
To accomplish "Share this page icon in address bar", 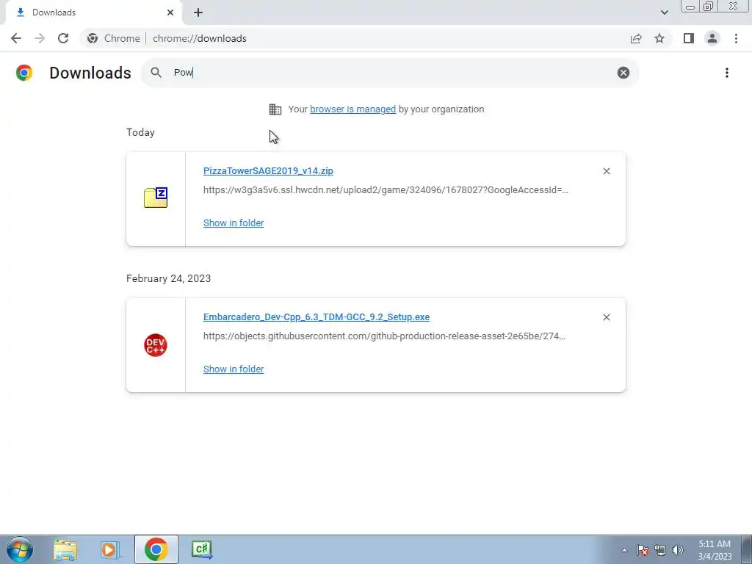I will click(x=636, y=38).
